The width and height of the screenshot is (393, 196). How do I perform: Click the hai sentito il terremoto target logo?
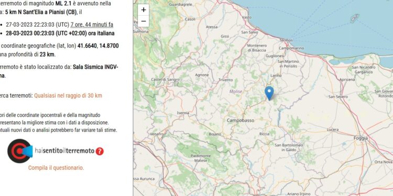click(20, 151)
